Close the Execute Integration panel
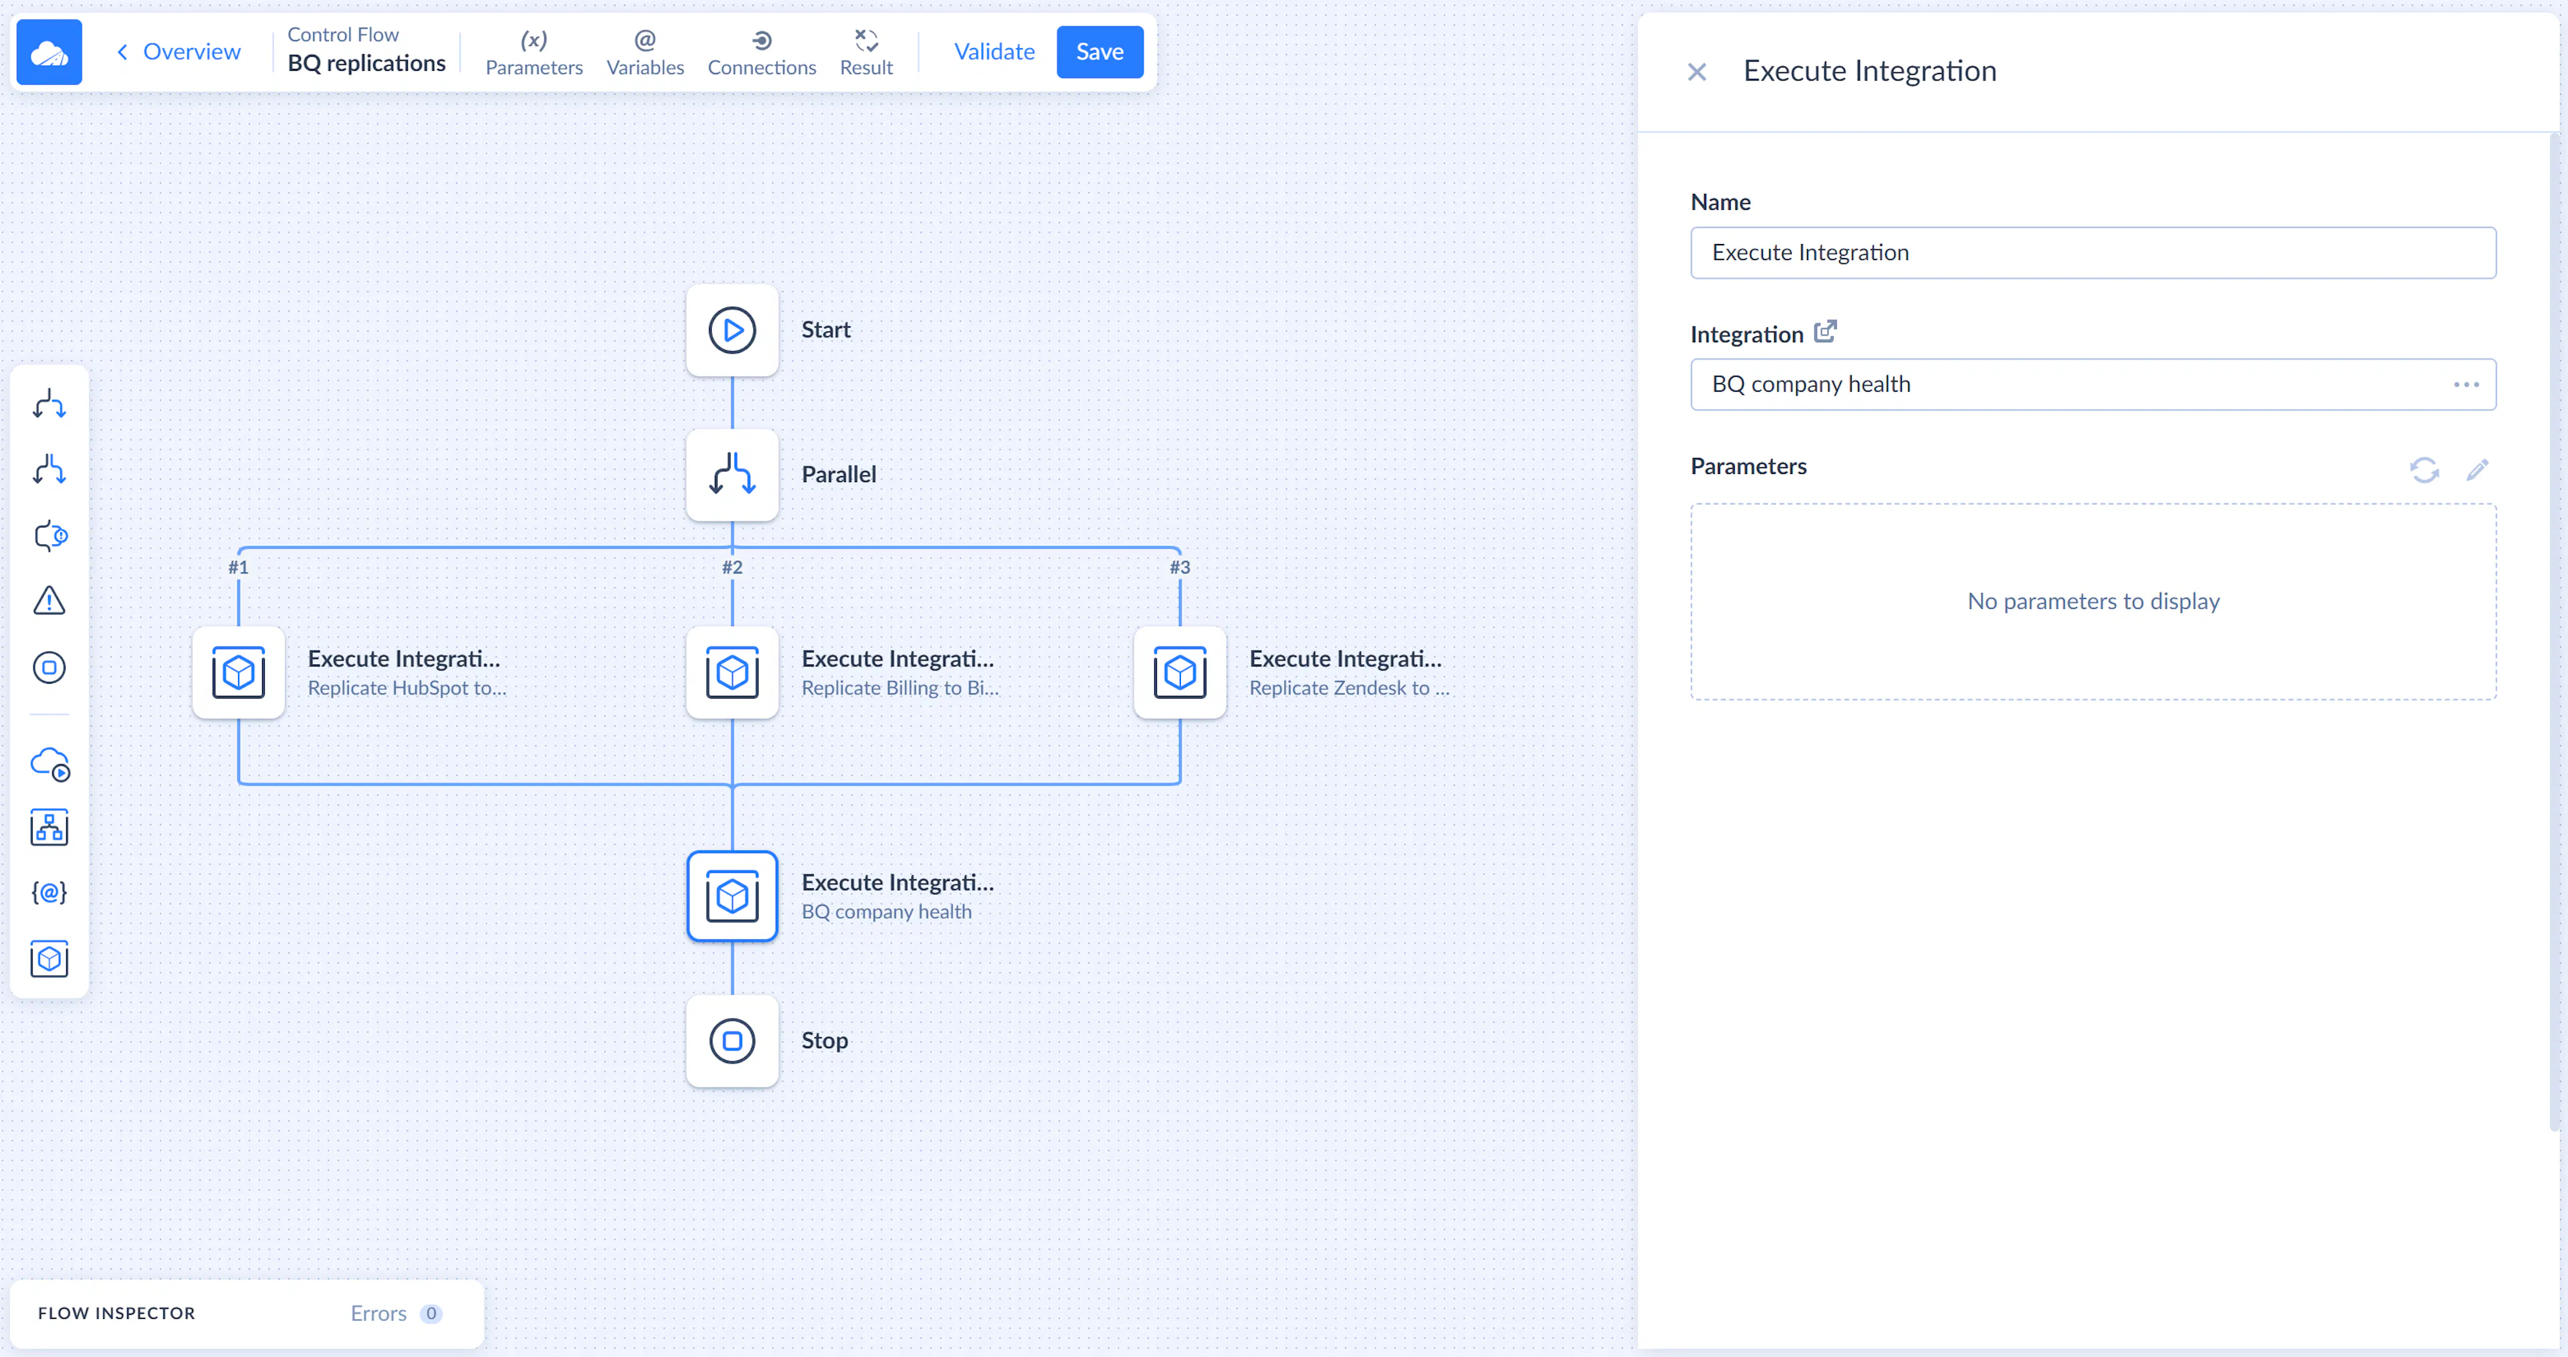This screenshot has width=2568, height=1357. (1697, 72)
